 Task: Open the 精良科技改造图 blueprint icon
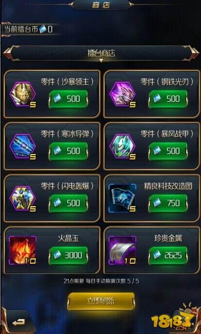tap(122, 198)
